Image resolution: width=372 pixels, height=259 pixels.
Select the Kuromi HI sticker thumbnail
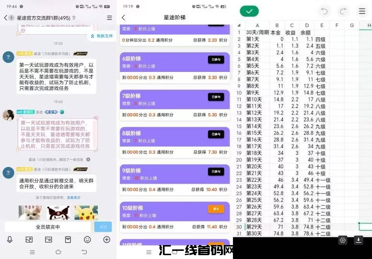point(58,212)
